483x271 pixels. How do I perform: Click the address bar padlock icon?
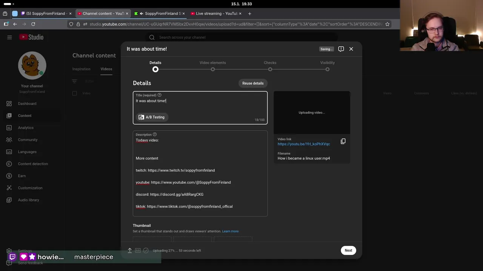[x=78, y=24]
